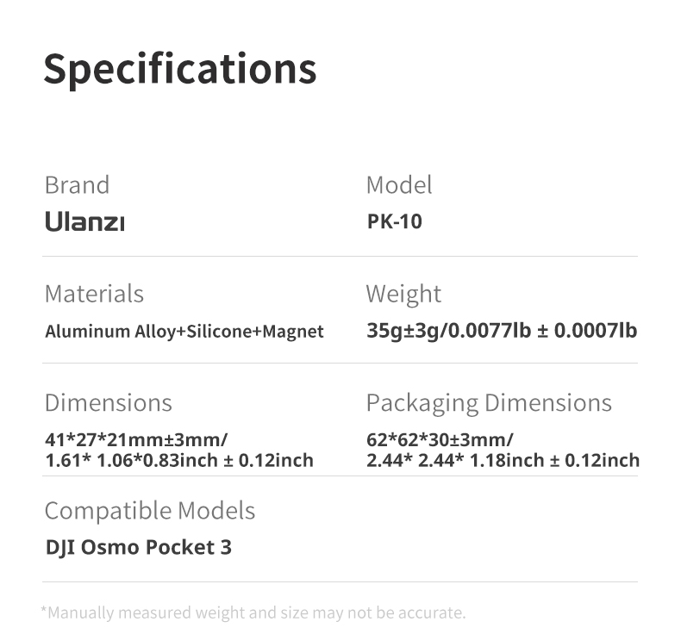The image size is (681, 634).
Task: Click the PK-10 model number
Action: pyautogui.click(x=395, y=222)
